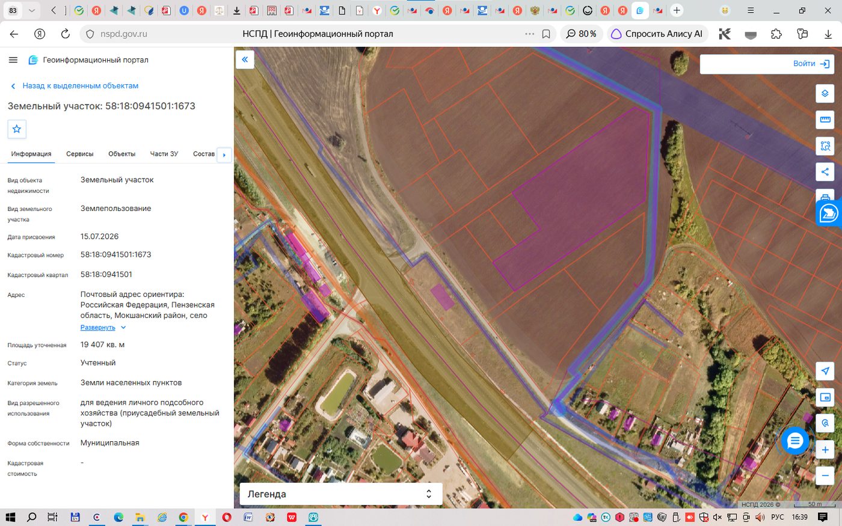Viewport: 842px width, 526px height.
Task: Click land category Земли населенных пунктов
Action: 131,383
